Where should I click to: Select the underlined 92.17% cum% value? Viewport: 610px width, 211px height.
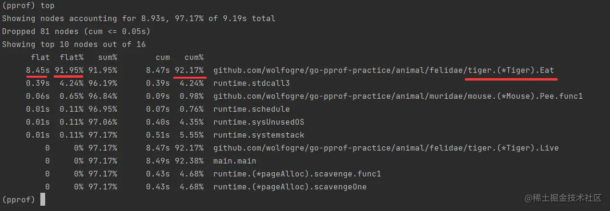point(189,70)
